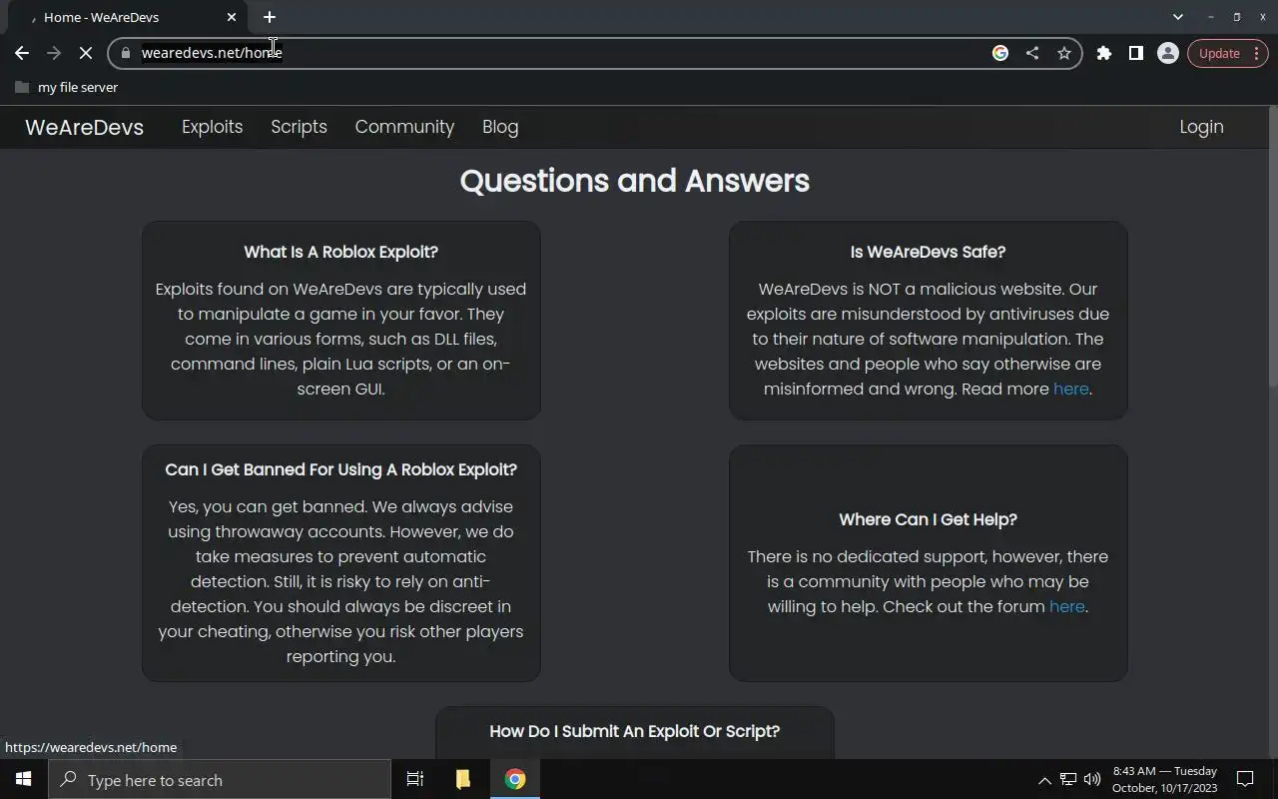Click the Login link

(x=1201, y=127)
